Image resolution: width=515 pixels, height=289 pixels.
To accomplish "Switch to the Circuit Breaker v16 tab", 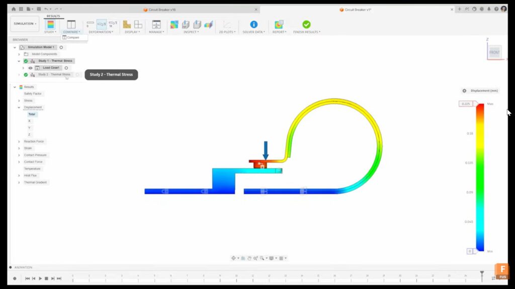I will point(162,10).
